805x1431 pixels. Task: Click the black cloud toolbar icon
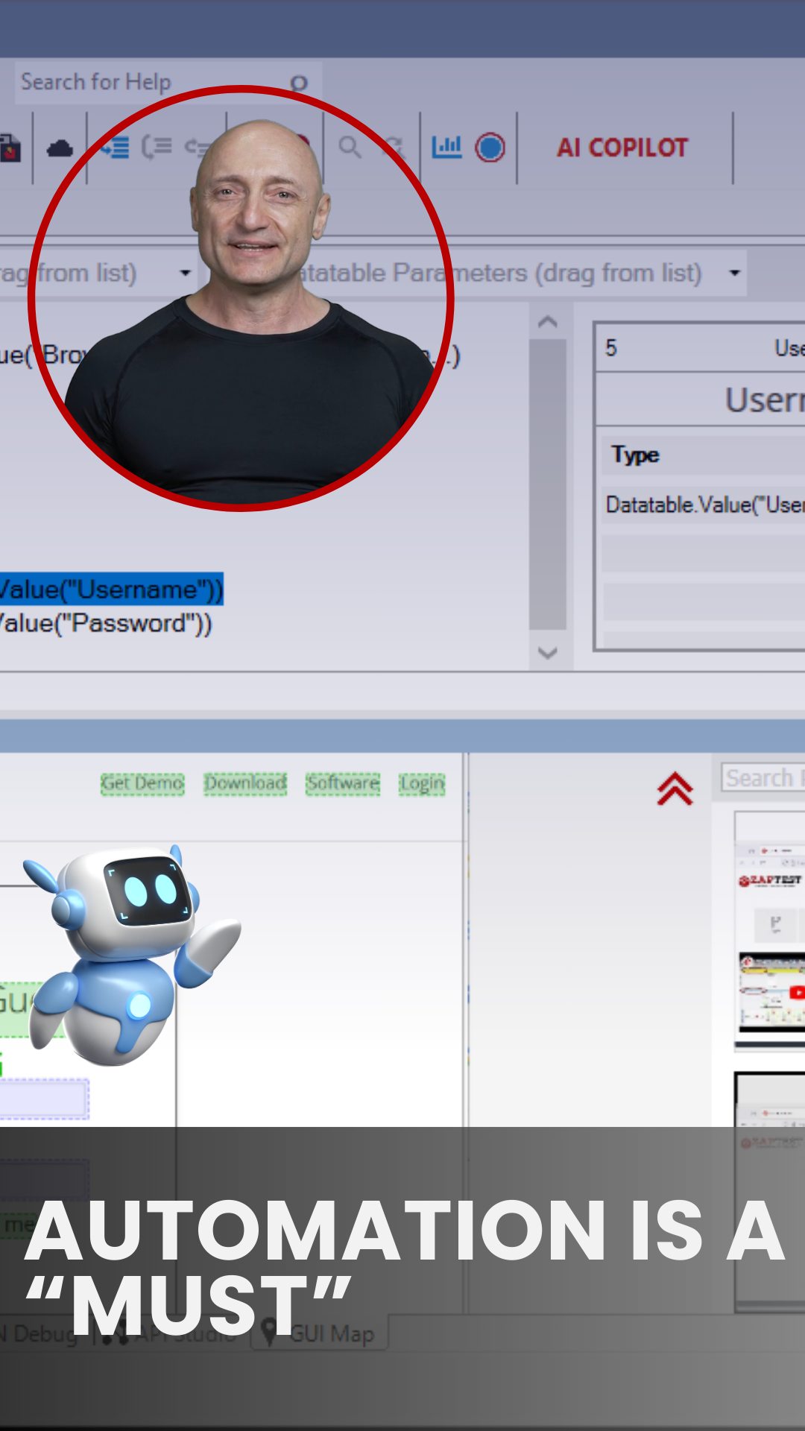[x=60, y=148]
